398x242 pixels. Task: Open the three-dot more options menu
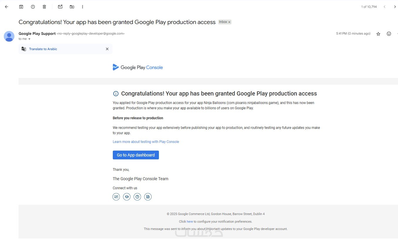(x=83, y=7)
